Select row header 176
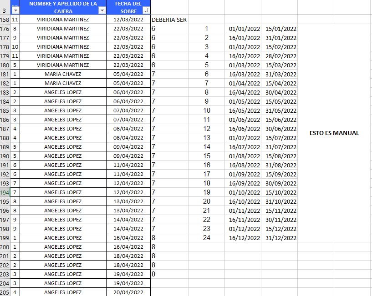The height and width of the screenshot is (296, 372). (x=5, y=29)
